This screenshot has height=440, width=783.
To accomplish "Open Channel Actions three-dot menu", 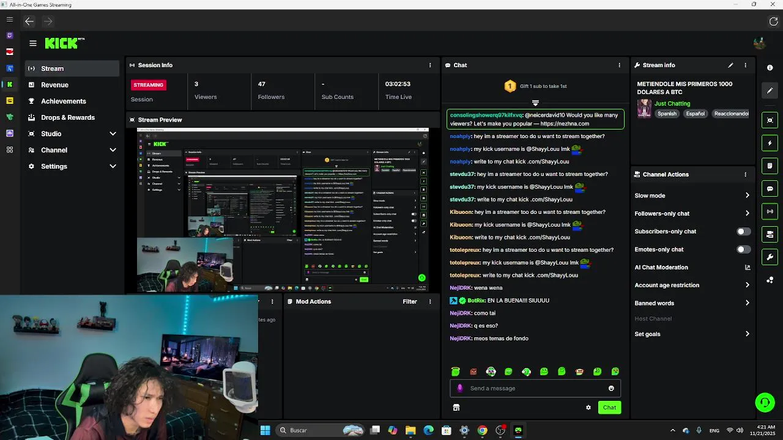I will point(745,174).
